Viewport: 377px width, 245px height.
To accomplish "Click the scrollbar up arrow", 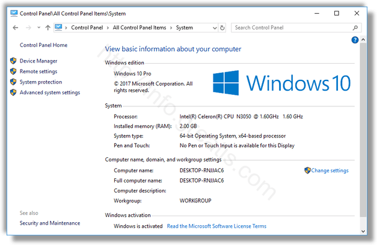I will coord(363,40).
